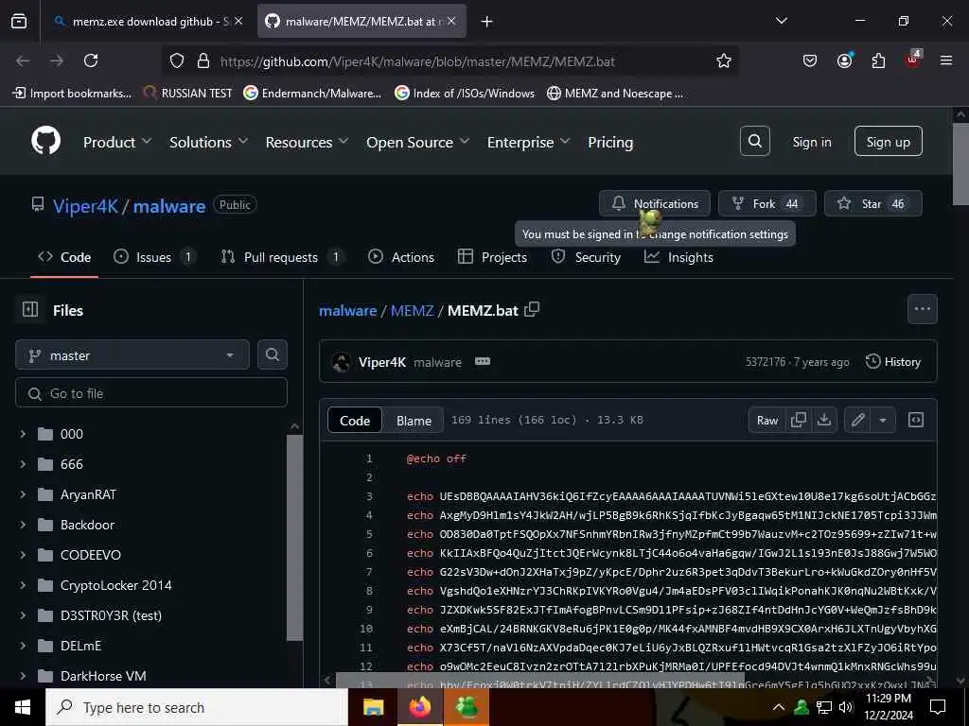Open the uBlock Origin extension icon

pyautogui.click(x=913, y=60)
